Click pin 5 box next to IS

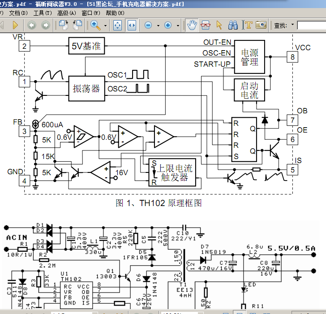coord(292,170)
